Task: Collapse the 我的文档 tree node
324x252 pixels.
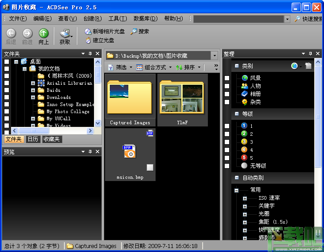Action: pyautogui.click(x=24, y=69)
